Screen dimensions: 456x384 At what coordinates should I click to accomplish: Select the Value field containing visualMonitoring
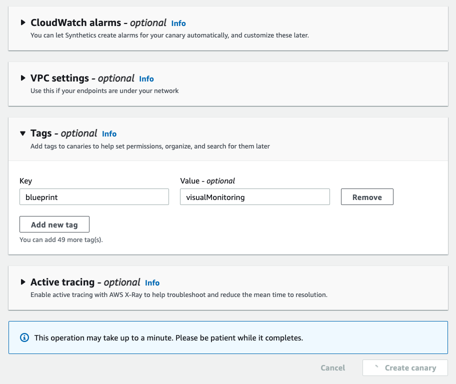coord(255,196)
